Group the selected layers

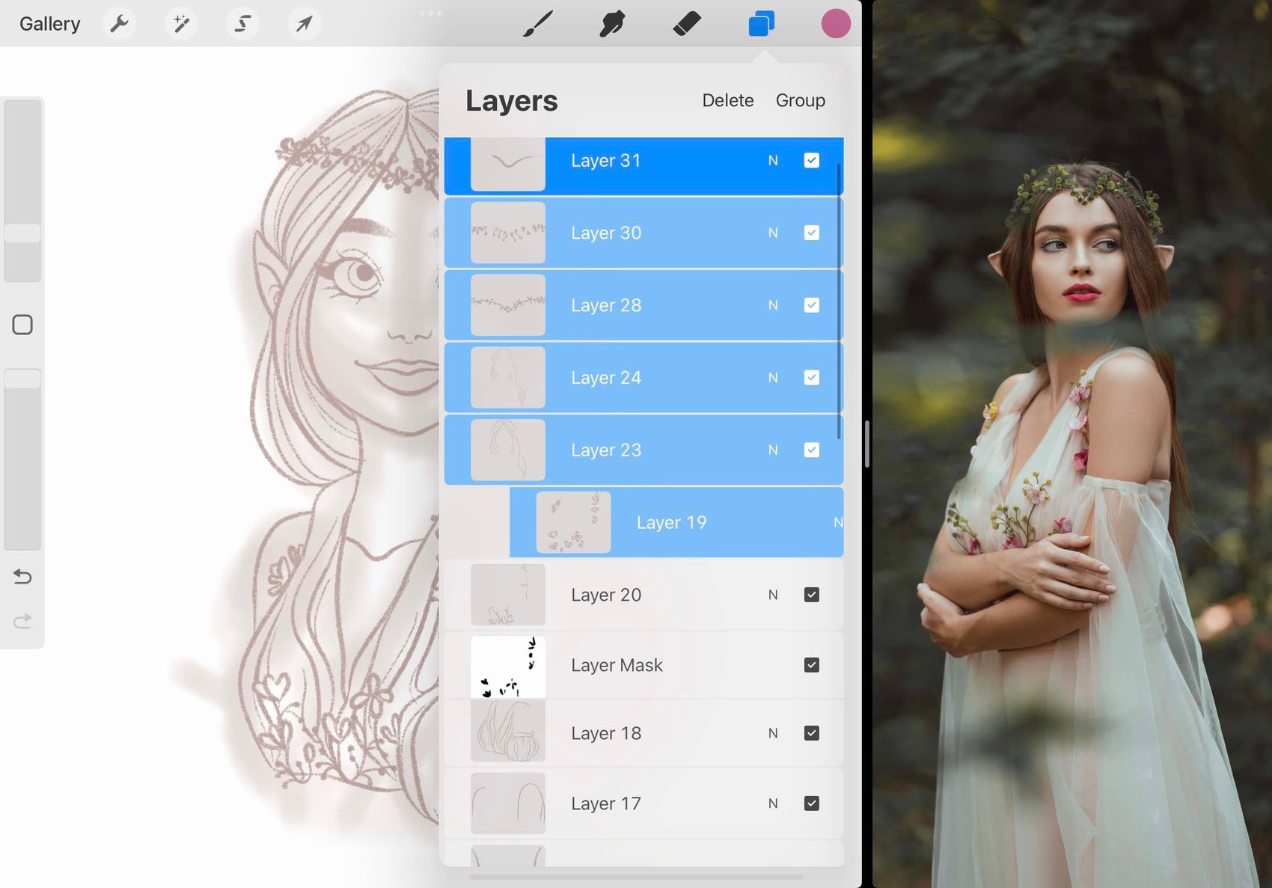click(x=800, y=100)
